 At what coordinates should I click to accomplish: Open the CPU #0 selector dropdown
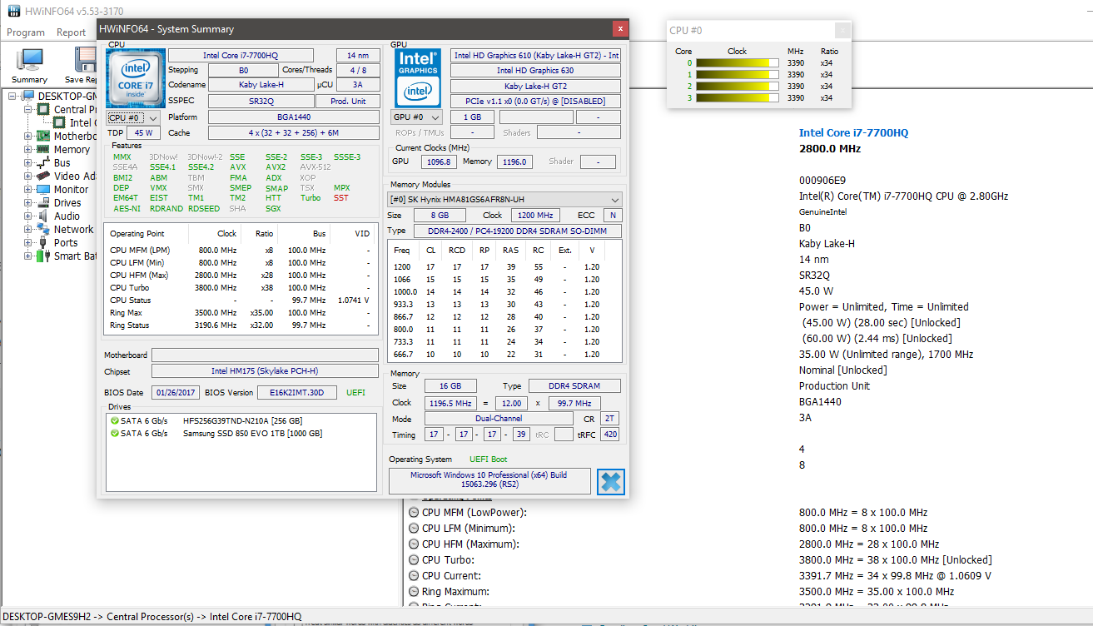(x=133, y=118)
